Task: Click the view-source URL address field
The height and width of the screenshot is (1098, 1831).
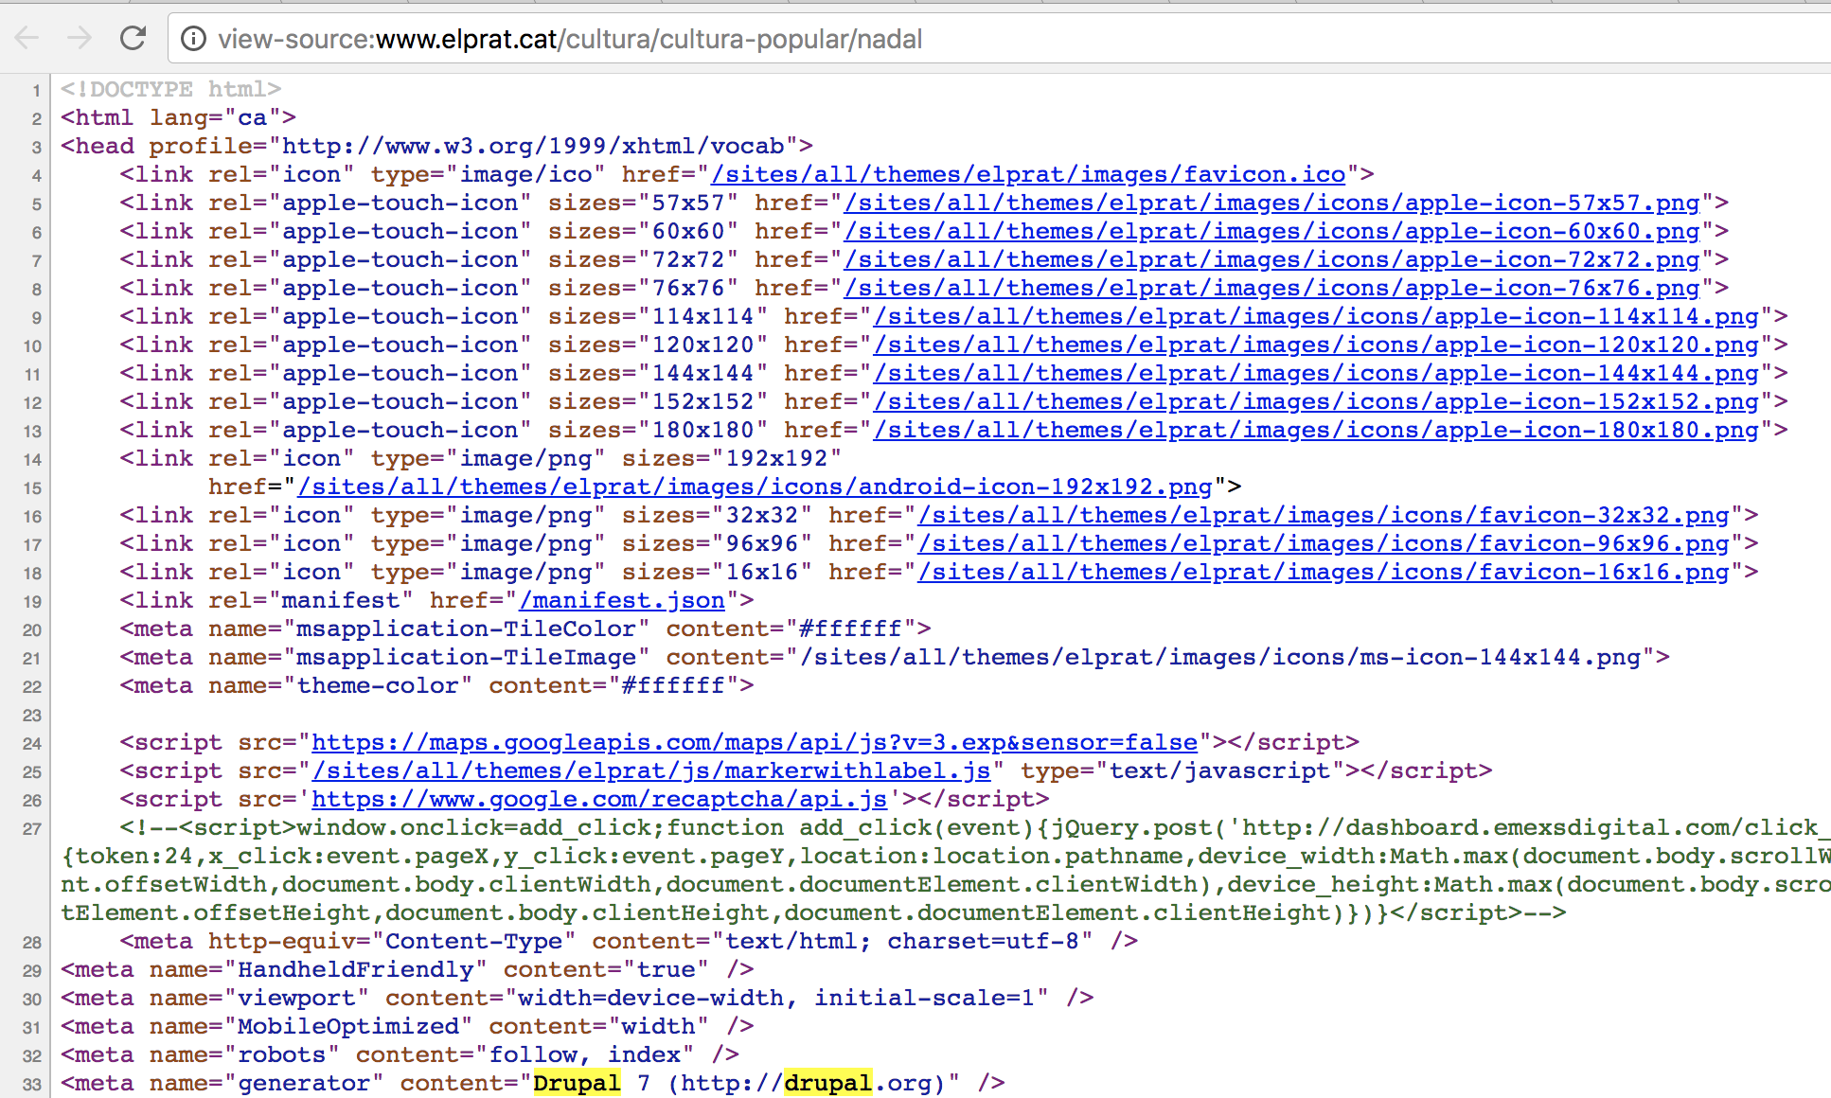Action: (x=570, y=39)
